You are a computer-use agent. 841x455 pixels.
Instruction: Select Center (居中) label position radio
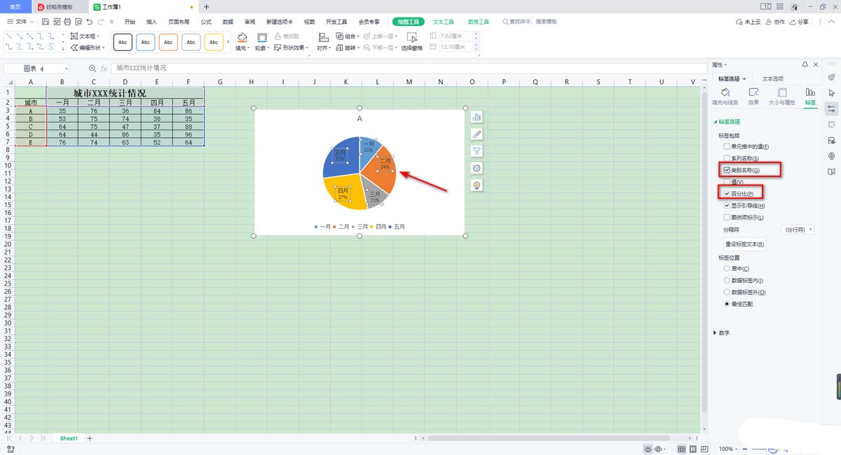pyautogui.click(x=727, y=269)
